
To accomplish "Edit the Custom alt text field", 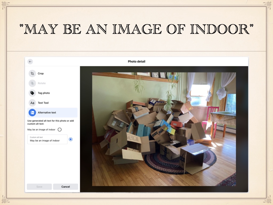I will click(47, 139).
